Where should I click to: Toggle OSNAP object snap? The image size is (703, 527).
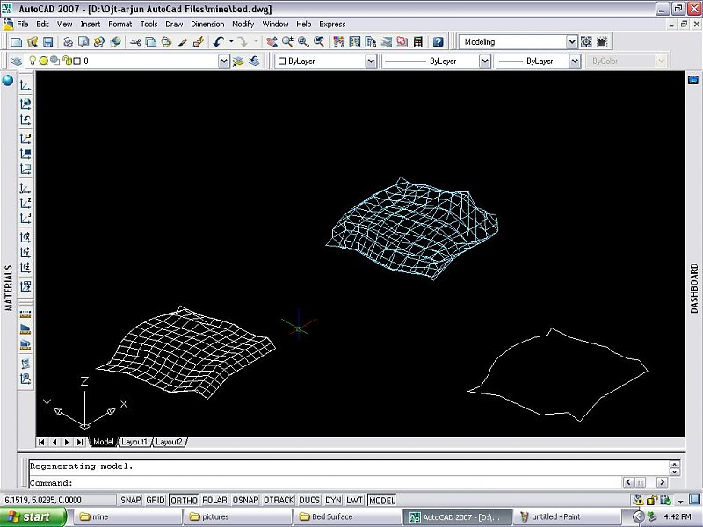[245, 500]
